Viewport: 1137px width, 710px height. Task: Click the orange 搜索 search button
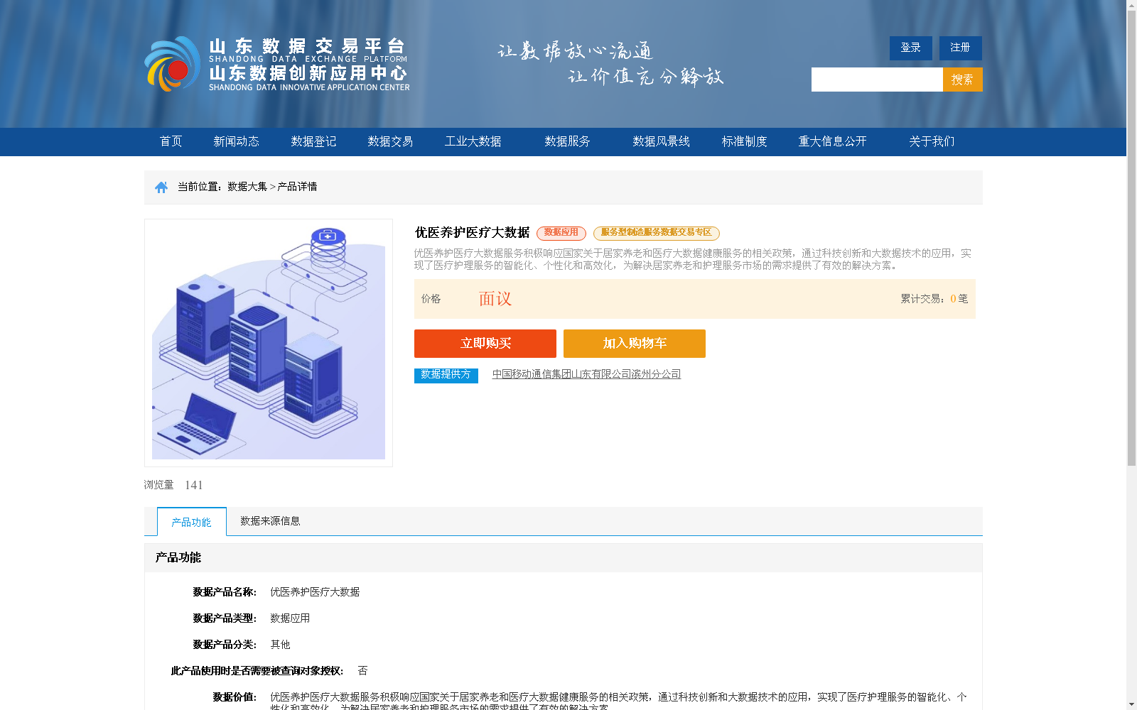click(x=962, y=80)
